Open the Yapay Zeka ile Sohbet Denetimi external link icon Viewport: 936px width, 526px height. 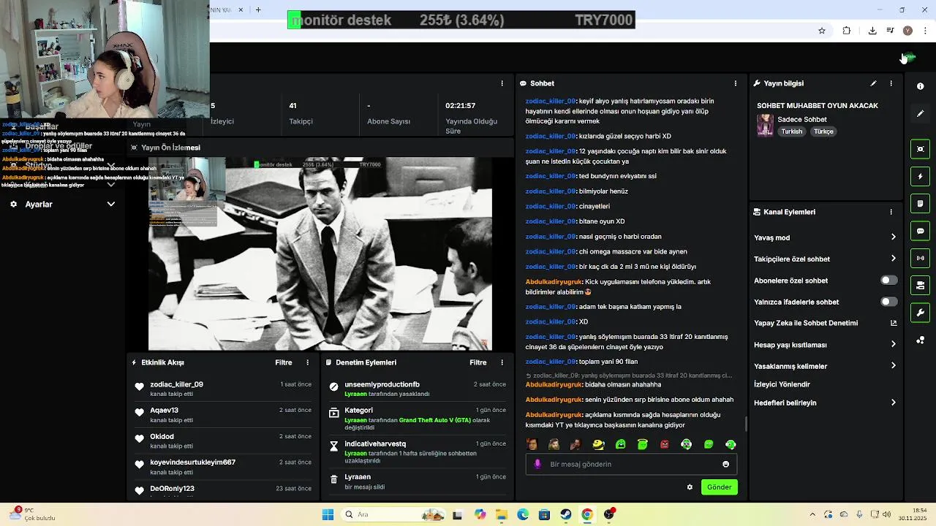[x=894, y=323]
